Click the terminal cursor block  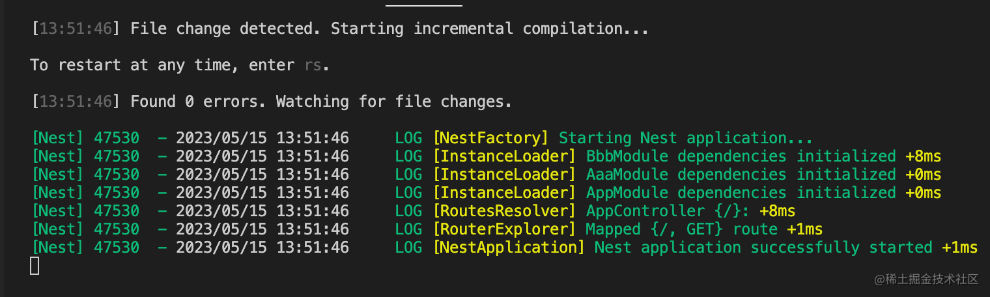[x=35, y=266]
